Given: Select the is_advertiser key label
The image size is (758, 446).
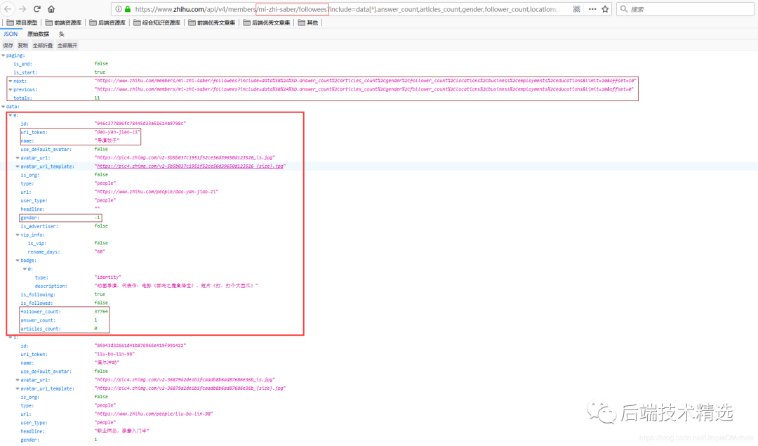Looking at the screenshot, I should click(x=39, y=226).
